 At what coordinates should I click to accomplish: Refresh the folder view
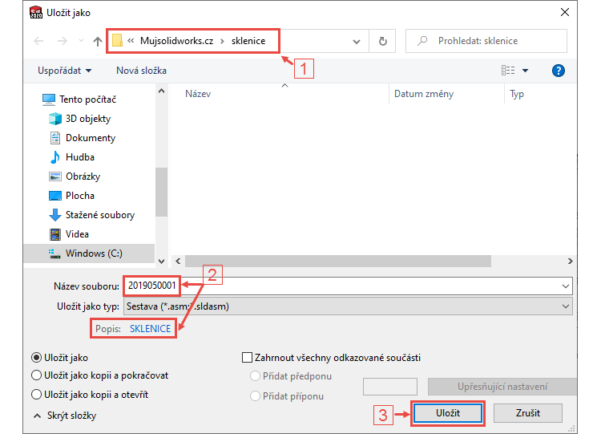point(382,41)
